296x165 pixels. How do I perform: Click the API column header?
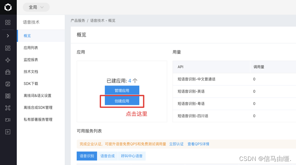180,67
